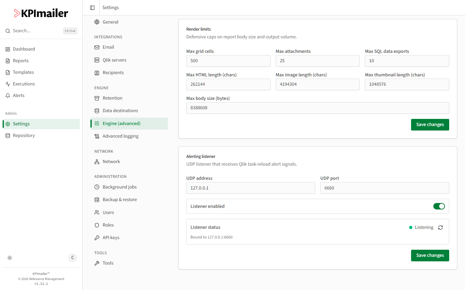Click the API keys key icon
This screenshot has width=465, height=290.
click(97, 238)
